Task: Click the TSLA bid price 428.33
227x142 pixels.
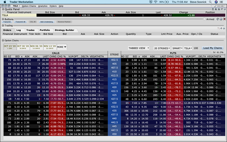Action: [x=86, y=15]
